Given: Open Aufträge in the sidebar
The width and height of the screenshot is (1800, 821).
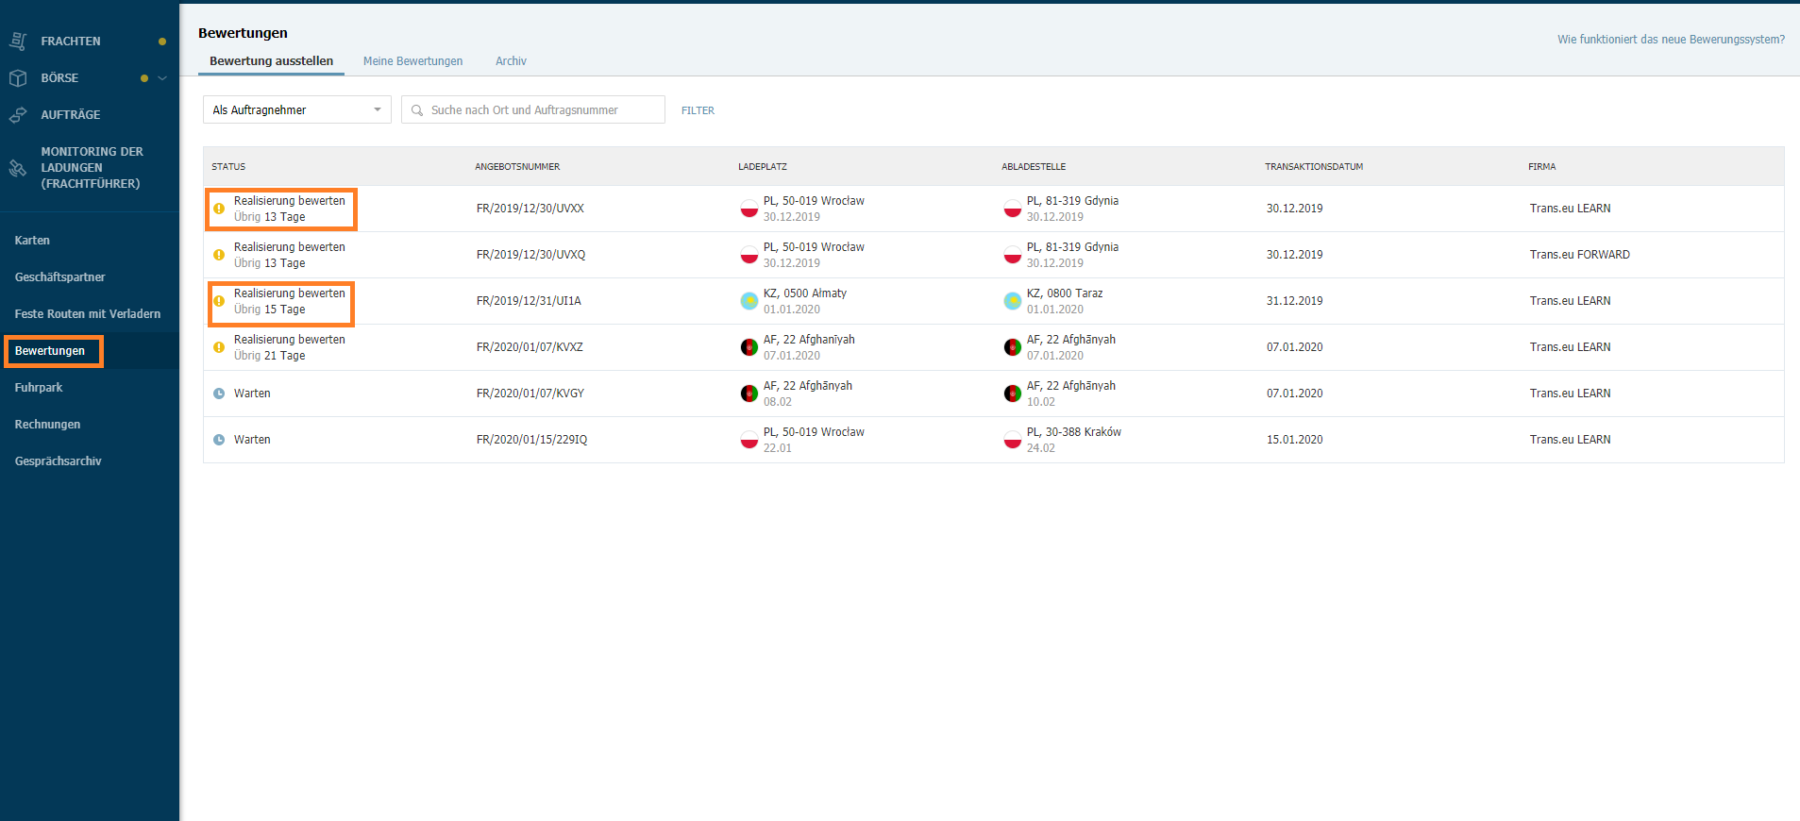Looking at the screenshot, I should (71, 115).
